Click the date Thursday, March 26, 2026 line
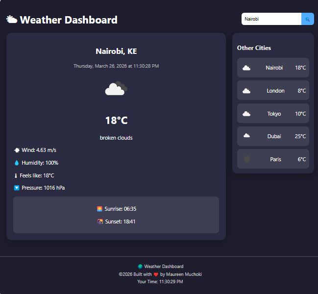This screenshot has height=294, width=318. [x=116, y=66]
